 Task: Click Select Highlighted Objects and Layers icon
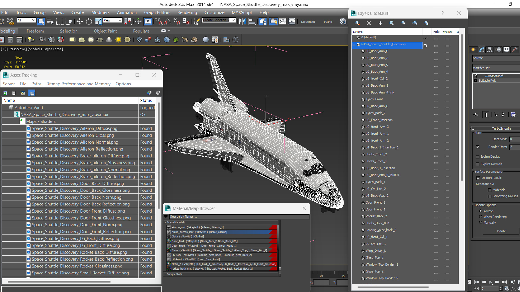point(392,23)
